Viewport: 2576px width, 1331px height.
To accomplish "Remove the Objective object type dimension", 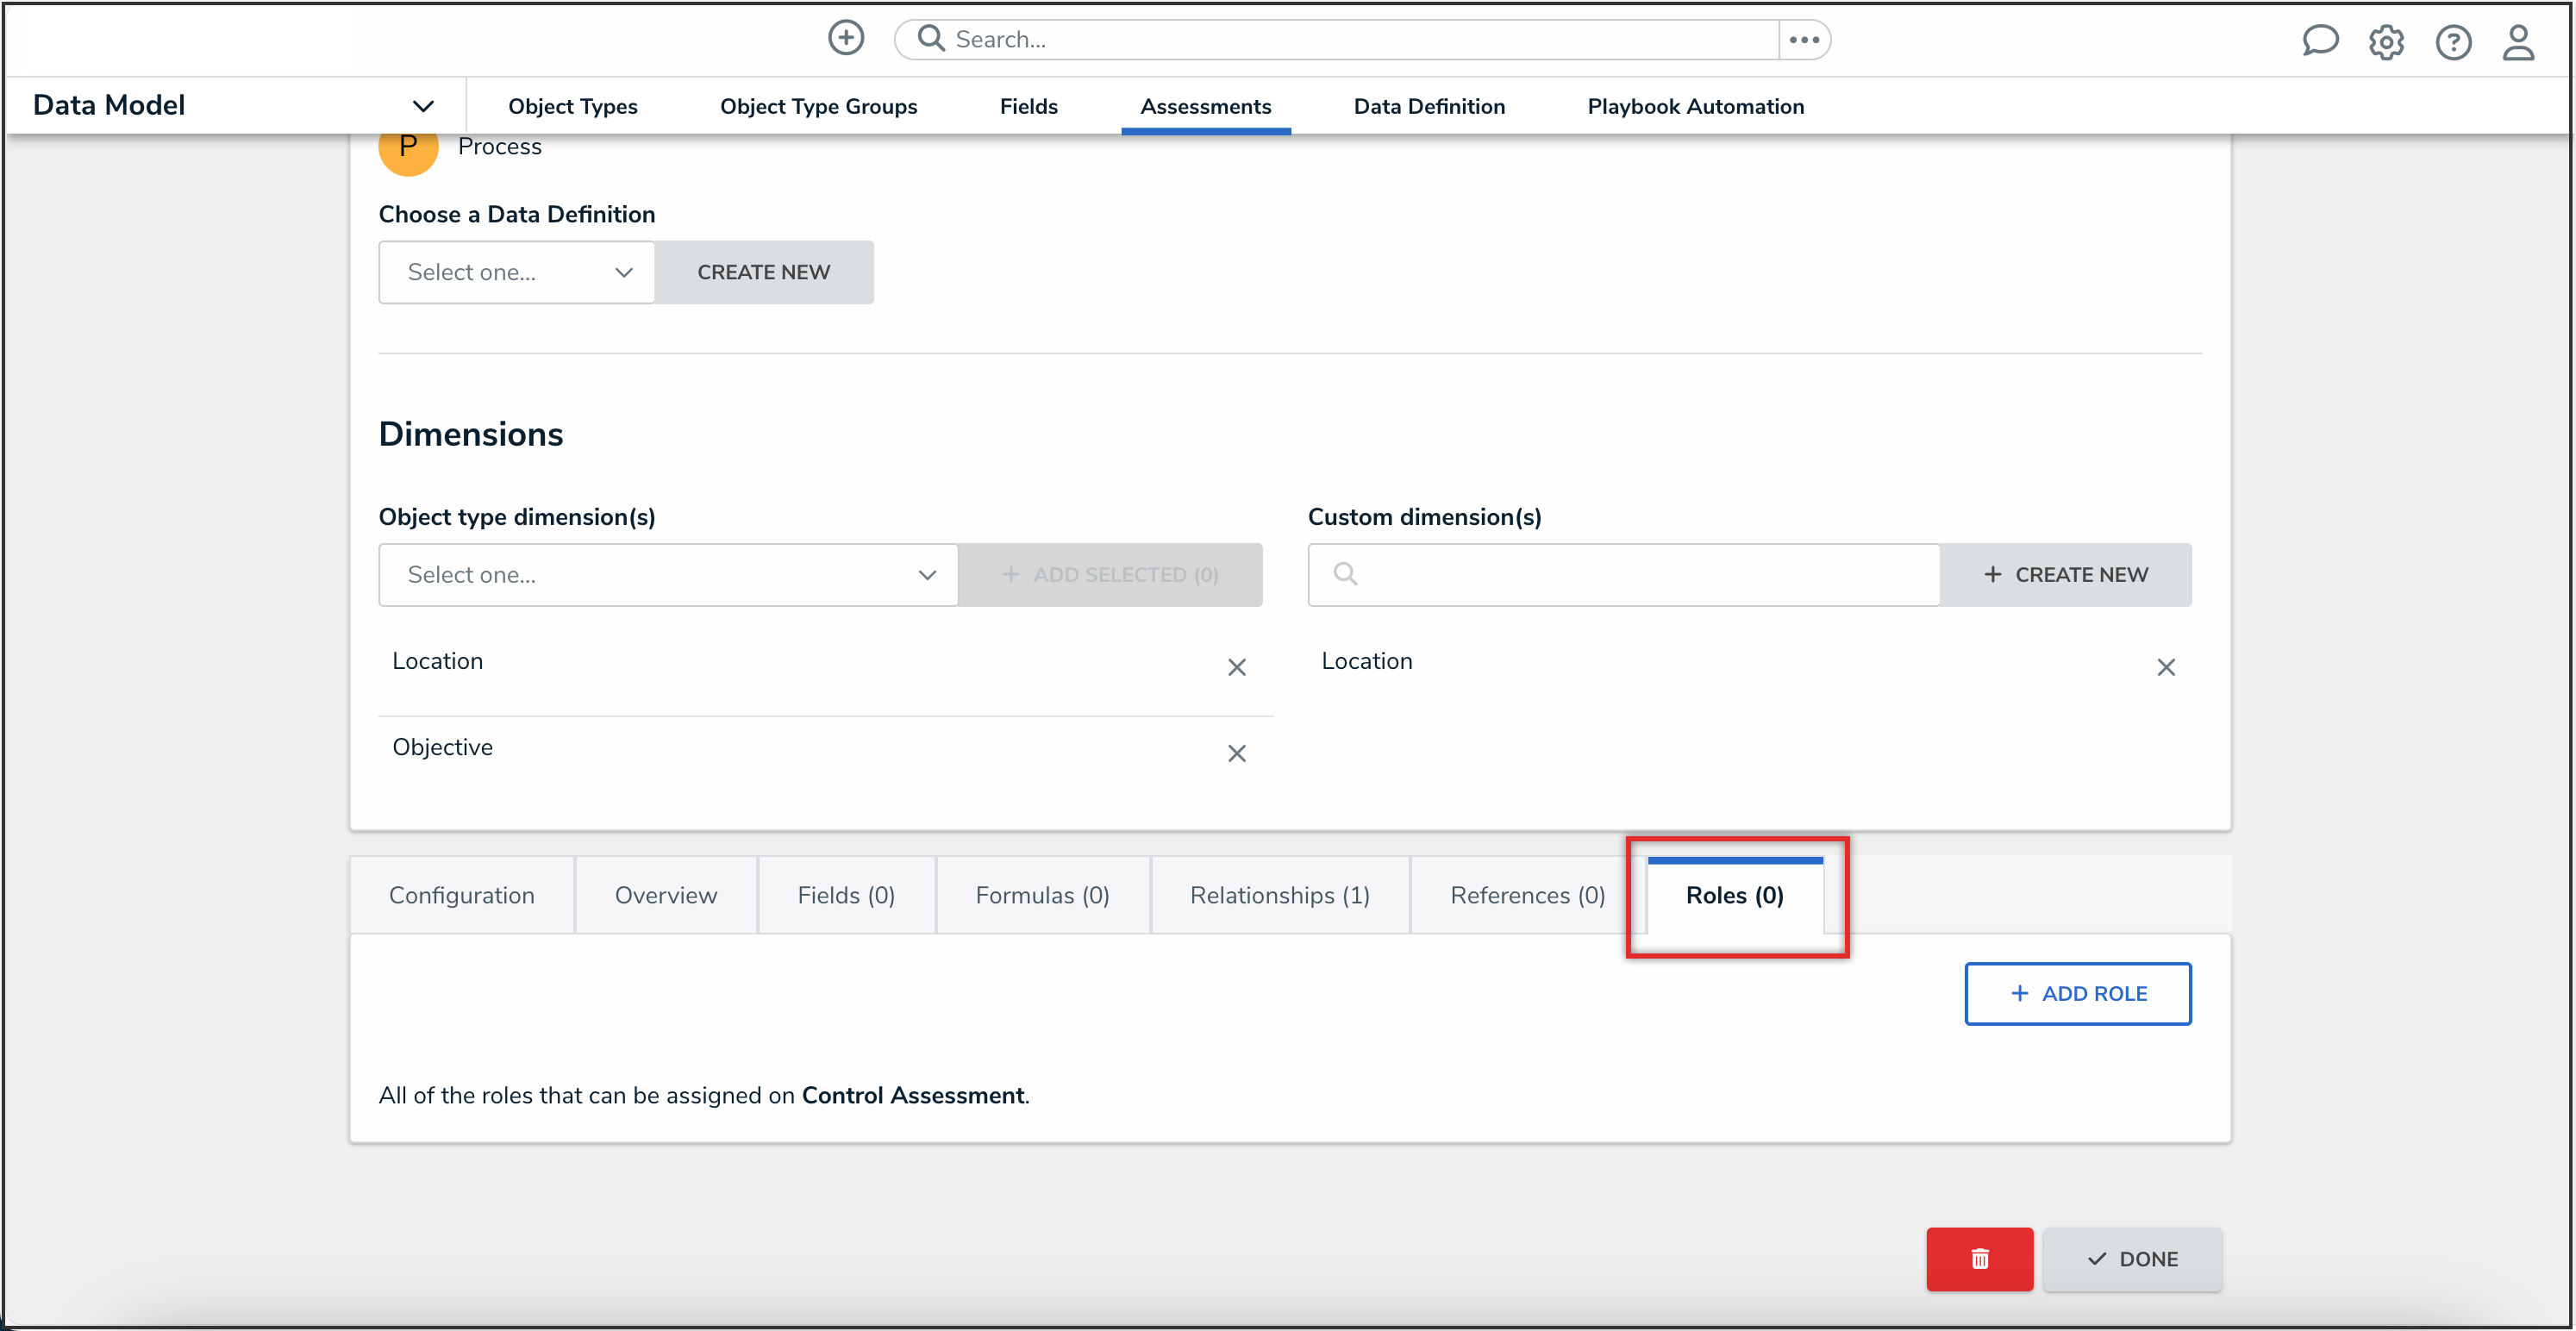I will pyautogui.click(x=1236, y=754).
